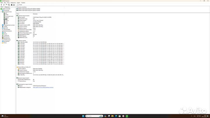Click the DirectX Xbox-style icon in tree

point(3,34)
